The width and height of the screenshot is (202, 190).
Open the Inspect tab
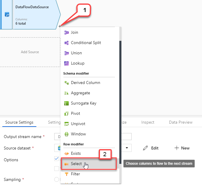(x=148, y=122)
